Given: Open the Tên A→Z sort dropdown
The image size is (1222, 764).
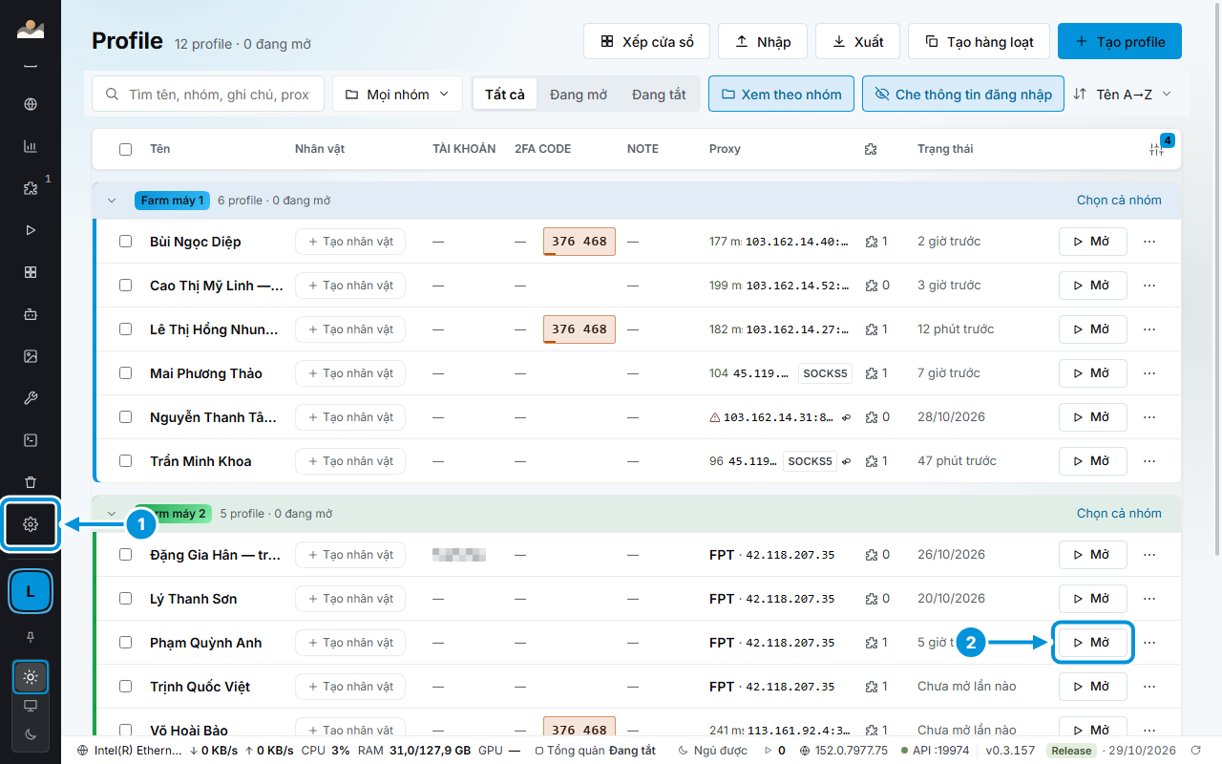Looking at the screenshot, I should [1122, 95].
